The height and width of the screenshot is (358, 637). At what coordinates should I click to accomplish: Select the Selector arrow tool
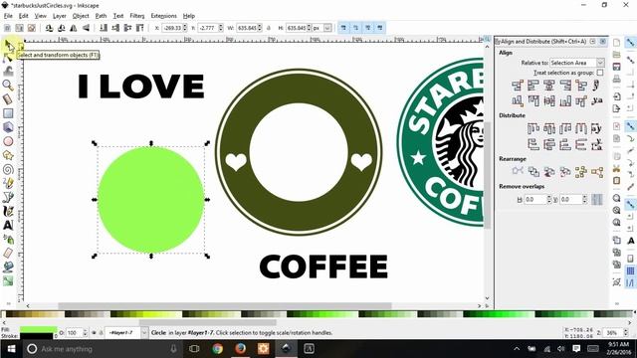(x=9, y=46)
